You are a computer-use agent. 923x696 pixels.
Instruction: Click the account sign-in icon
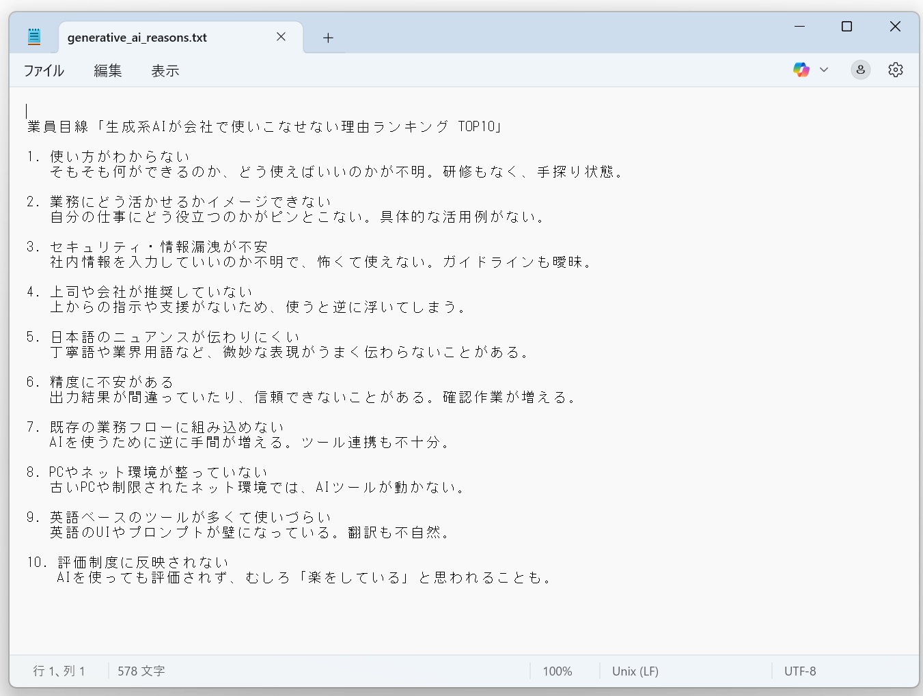click(860, 69)
